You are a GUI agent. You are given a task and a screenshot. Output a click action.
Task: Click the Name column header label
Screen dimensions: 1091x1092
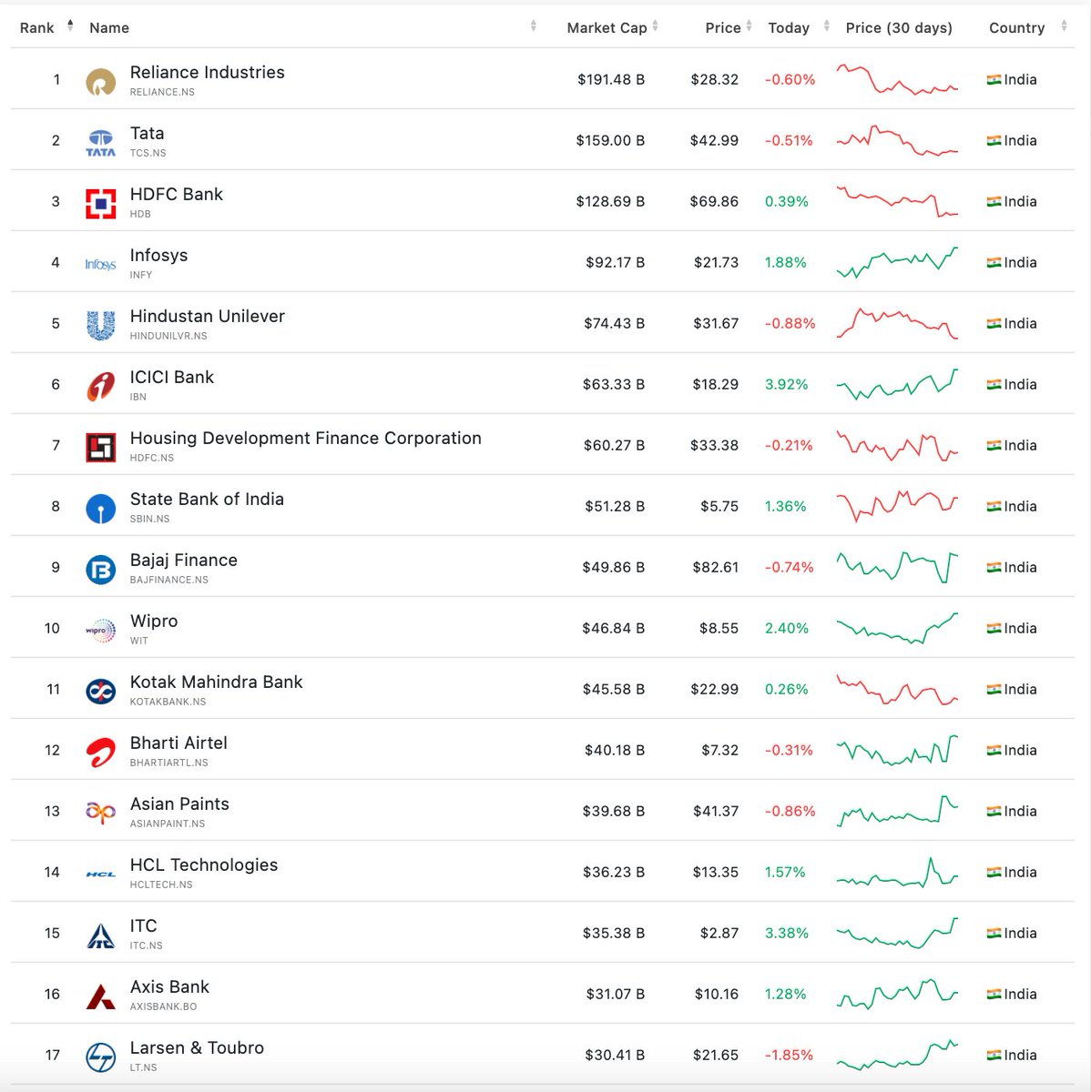[x=109, y=28]
